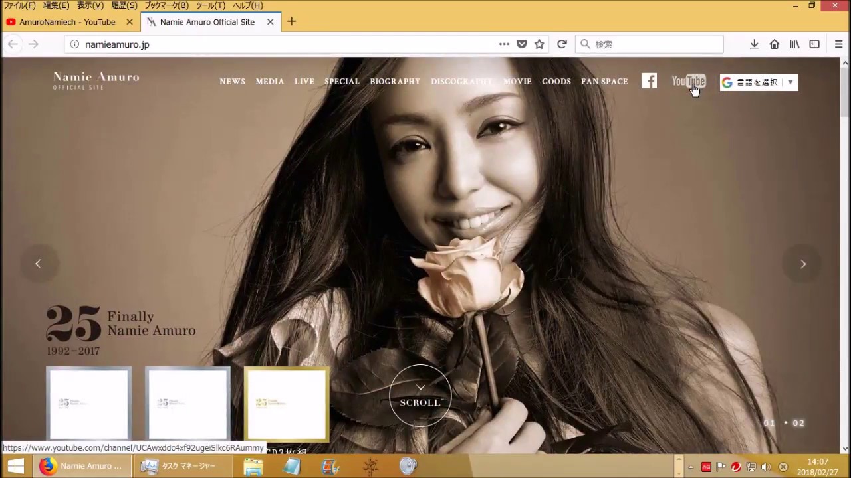851x478 pixels.
Task: Open the 履歴(S) menu
Action: [124, 5]
